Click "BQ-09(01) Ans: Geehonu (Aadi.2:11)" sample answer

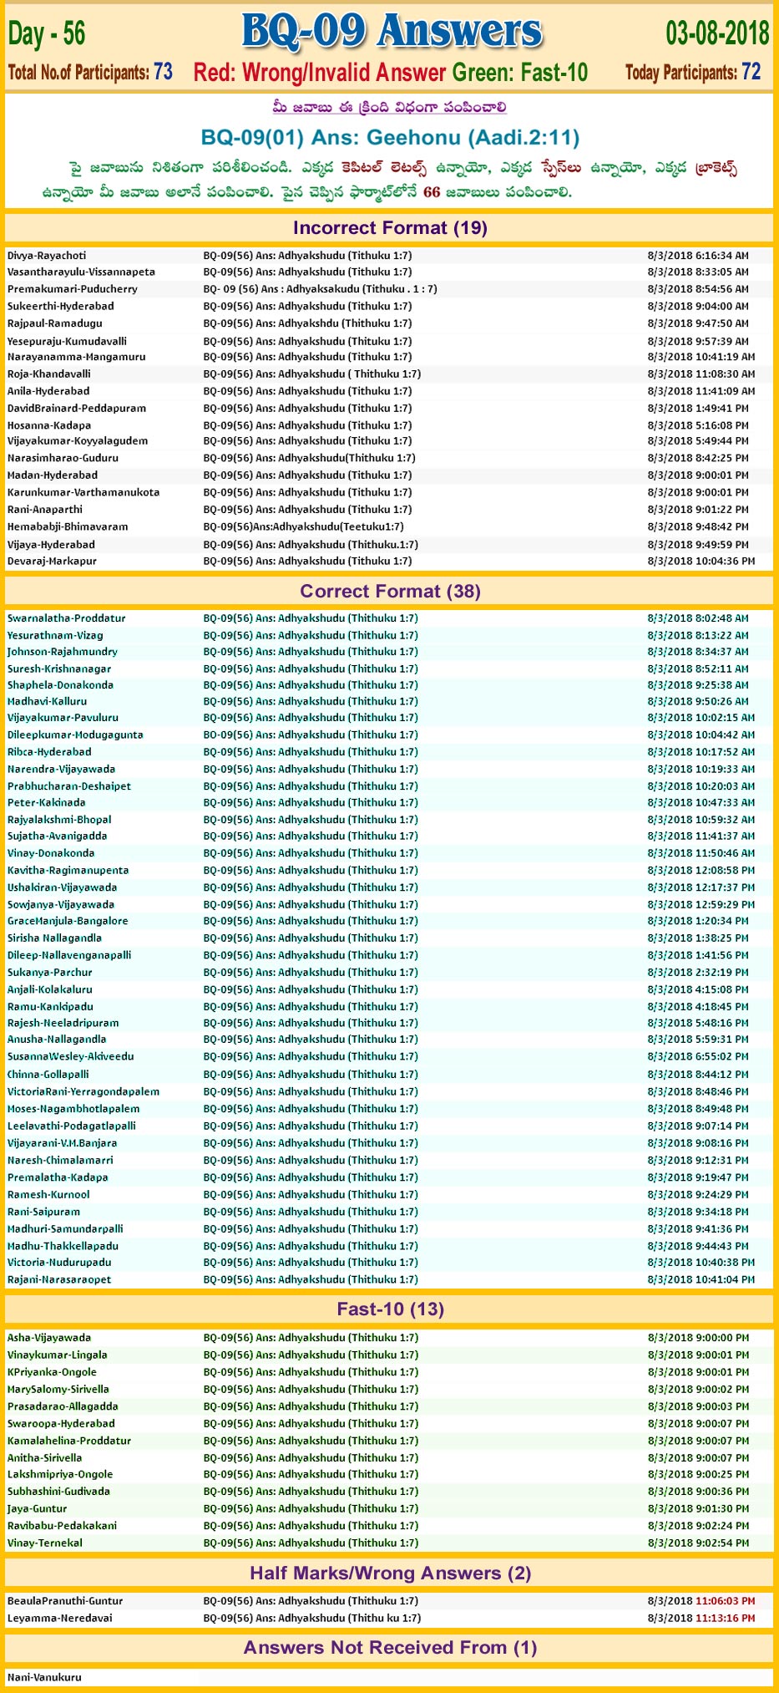(390, 137)
